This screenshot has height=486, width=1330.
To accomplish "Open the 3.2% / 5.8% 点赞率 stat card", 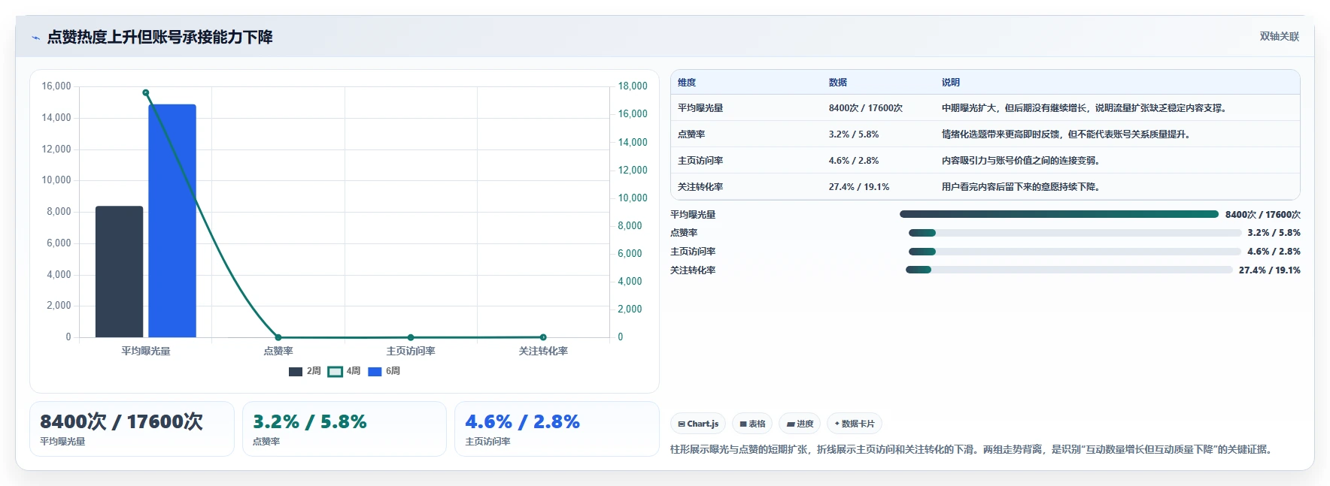I will [345, 429].
